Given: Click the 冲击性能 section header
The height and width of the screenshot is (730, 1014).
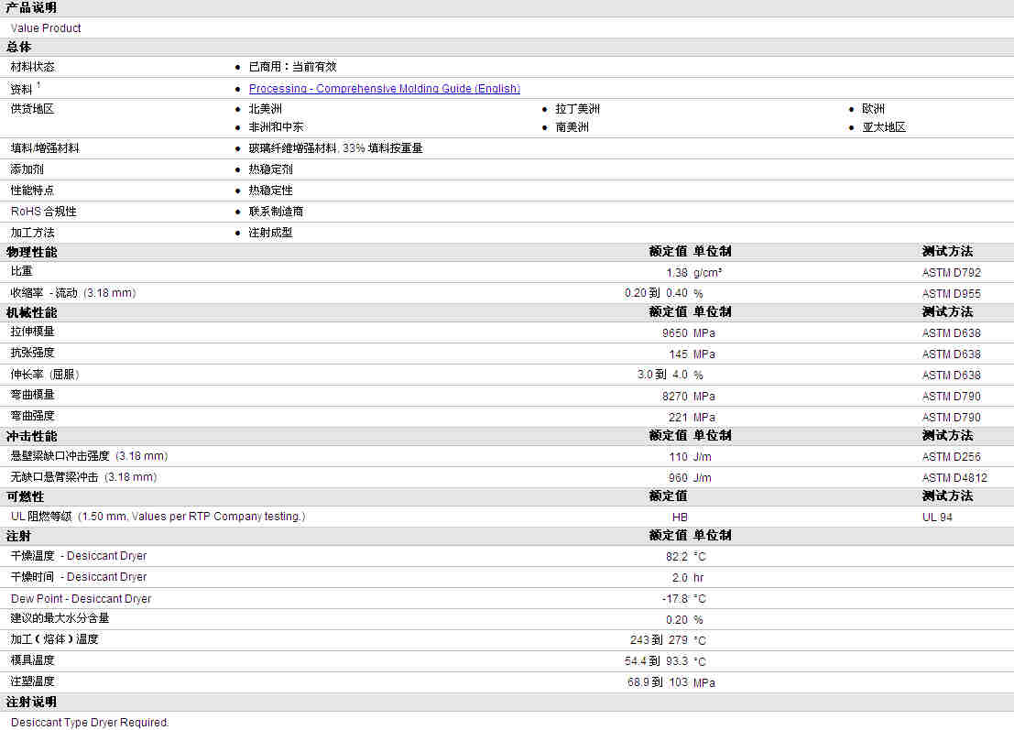Looking at the screenshot, I should [32, 437].
